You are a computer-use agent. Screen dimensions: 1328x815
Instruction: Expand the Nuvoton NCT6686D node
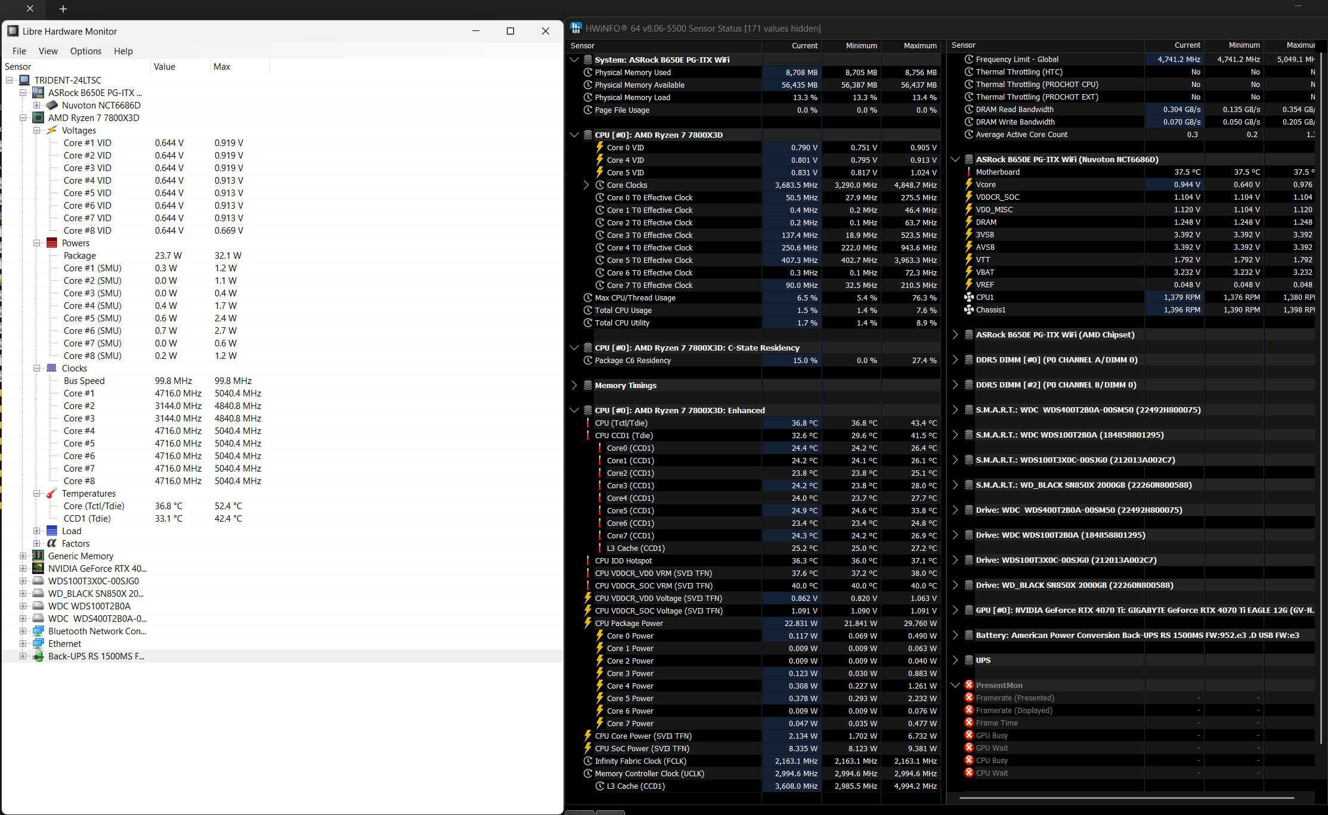coord(37,105)
